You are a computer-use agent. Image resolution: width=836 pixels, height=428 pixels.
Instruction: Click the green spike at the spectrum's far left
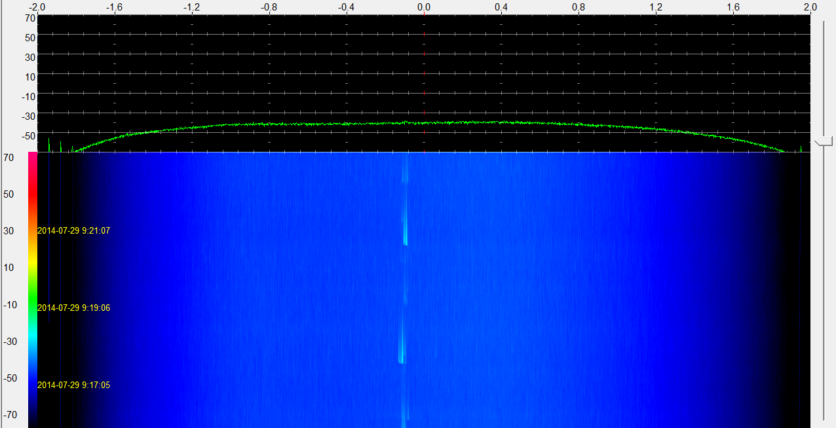[x=48, y=144]
